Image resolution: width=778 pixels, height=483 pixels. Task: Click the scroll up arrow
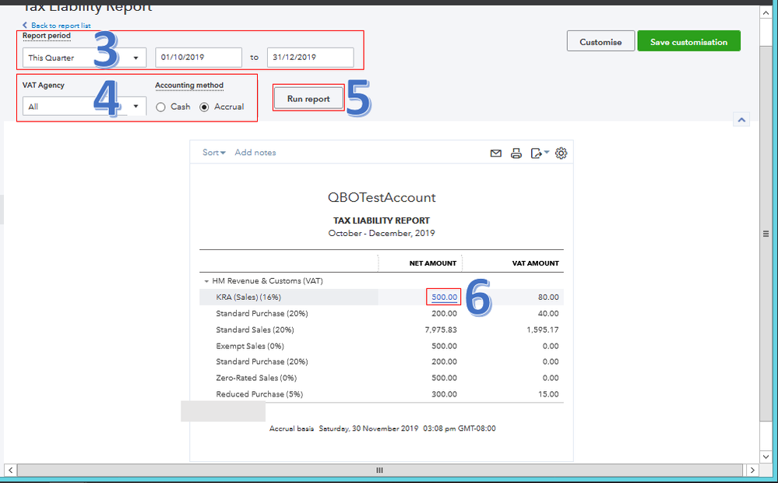pos(766,12)
